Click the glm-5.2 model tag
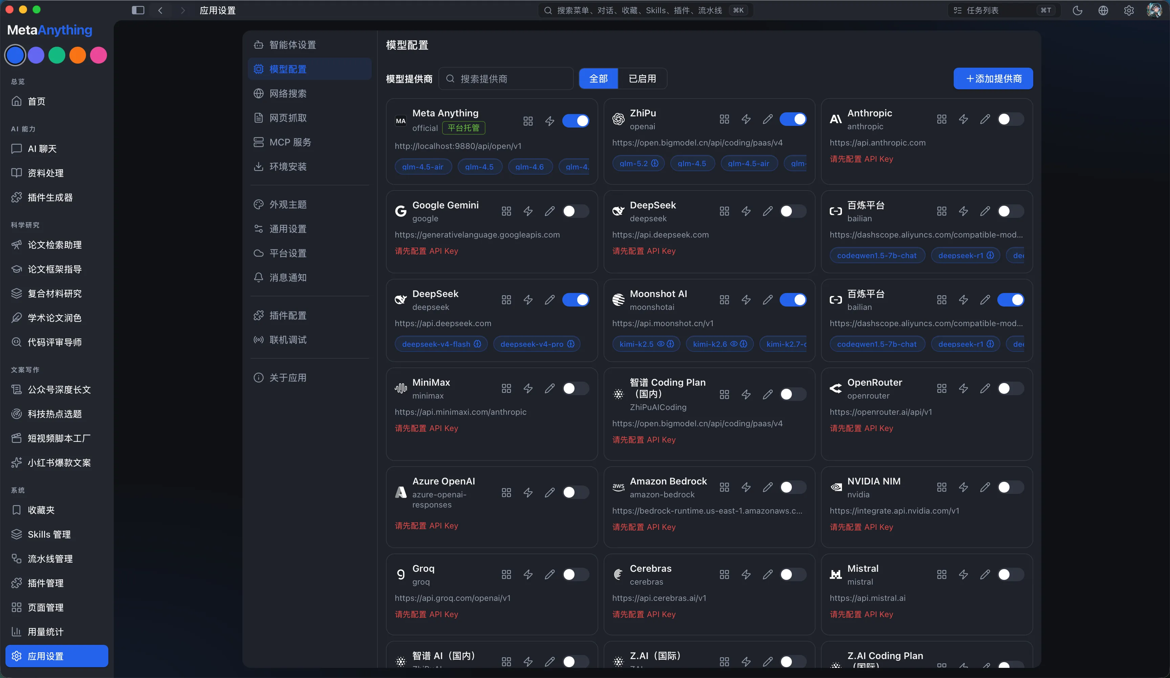 pos(639,163)
